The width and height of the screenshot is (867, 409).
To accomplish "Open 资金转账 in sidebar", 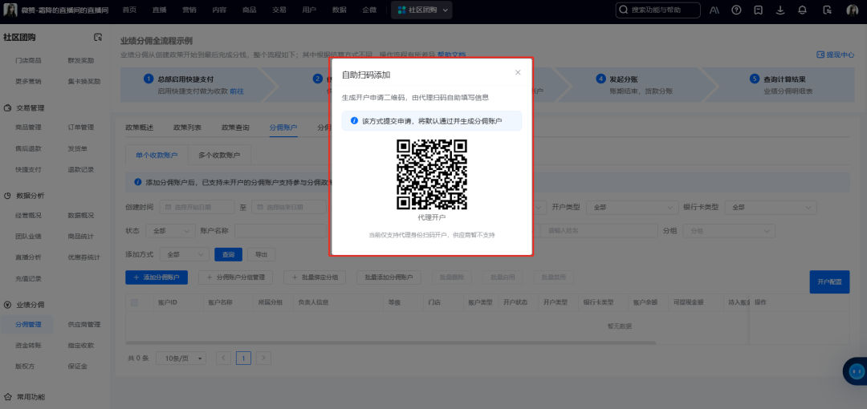I will (28, 346).
